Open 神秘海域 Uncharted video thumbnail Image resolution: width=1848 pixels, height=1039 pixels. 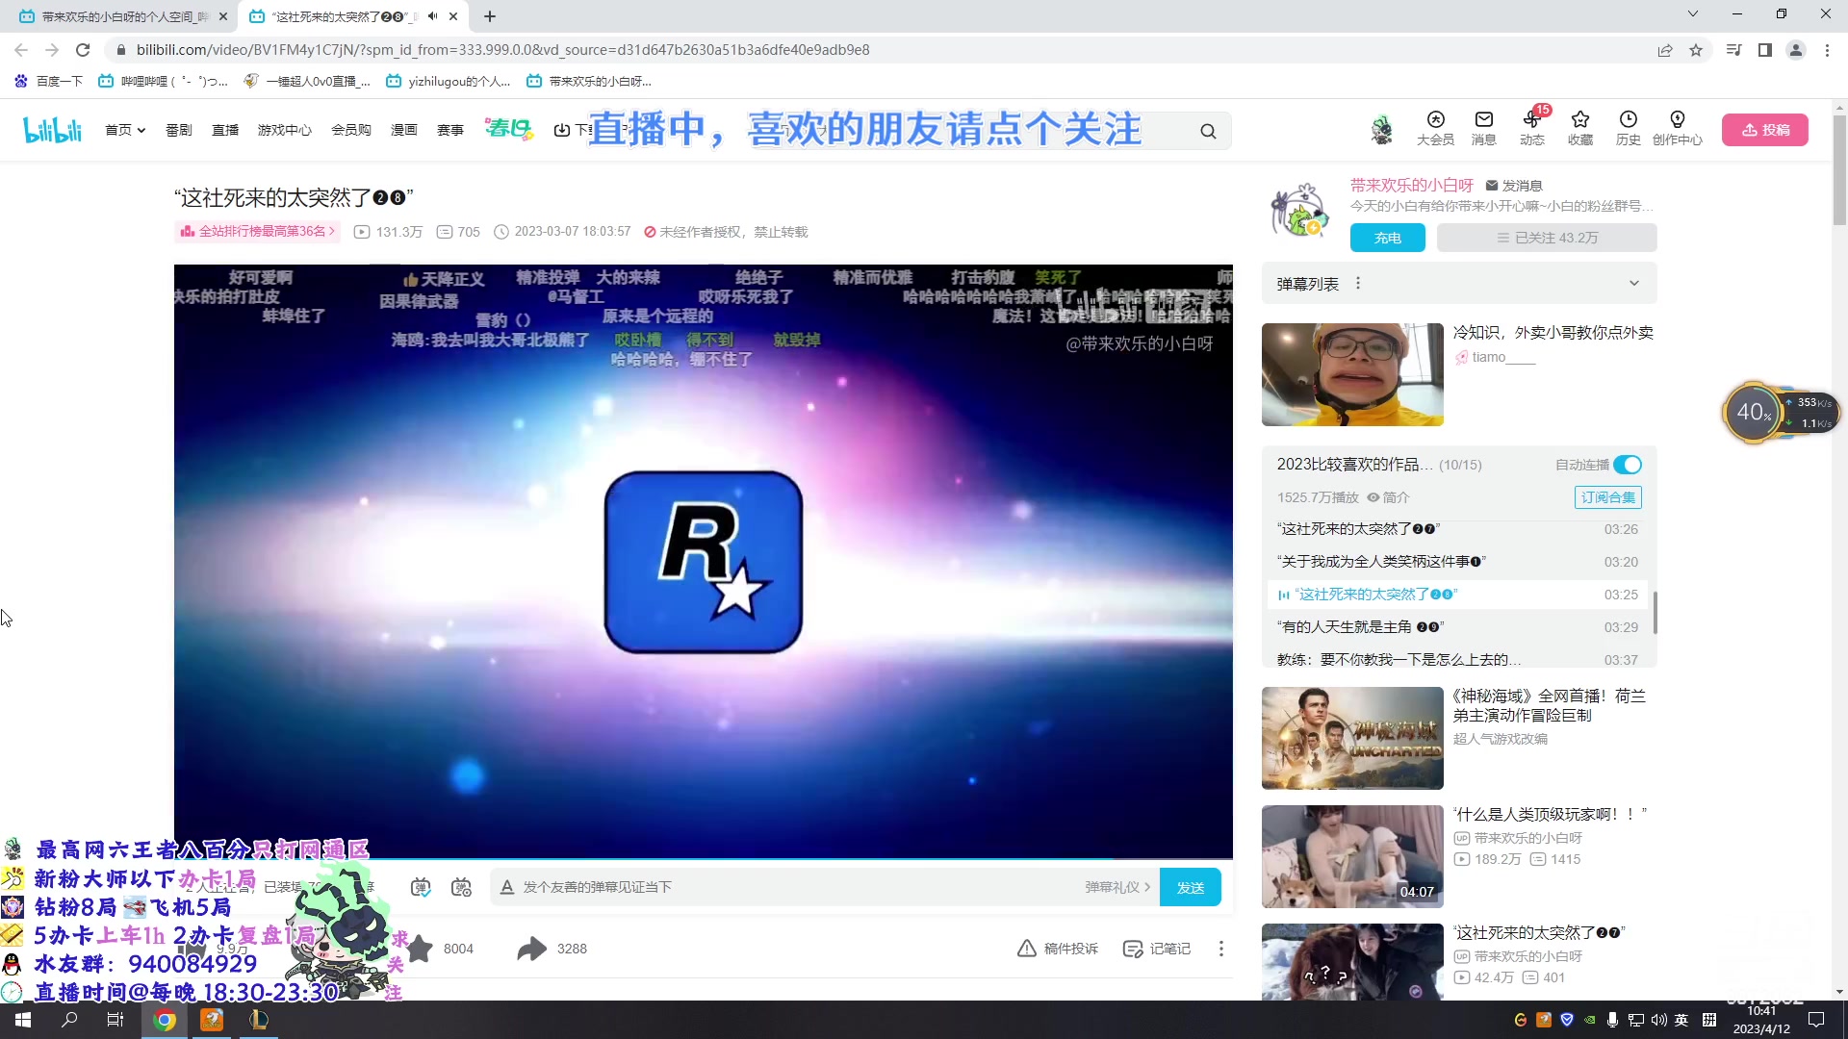pos(1352,738)
